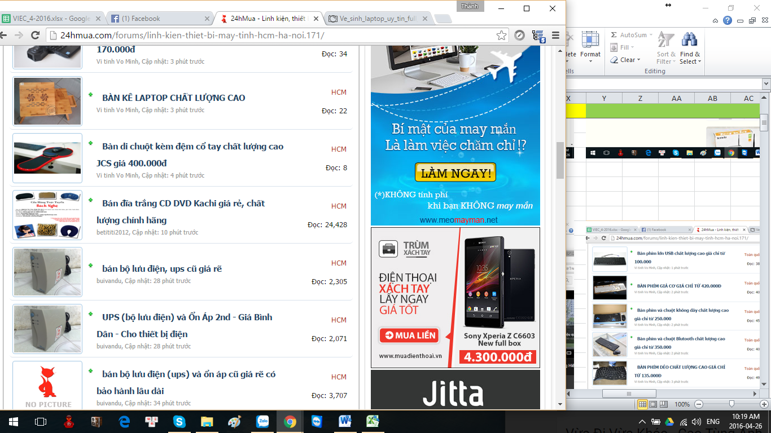Open Chrome's hamburger menu
The width and height of the screenshot is (771, 433).
(555, 36)
